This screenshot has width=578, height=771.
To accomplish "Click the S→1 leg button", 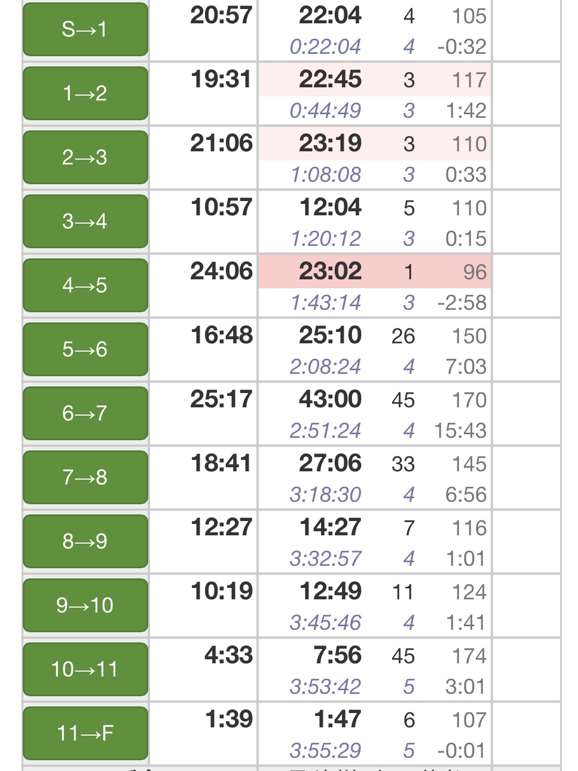I will [85, 29].
